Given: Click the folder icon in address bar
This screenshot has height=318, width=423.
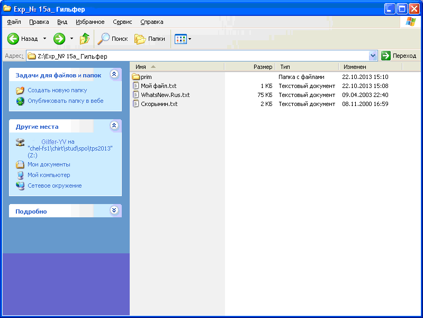Looking at the screenshot, I should 32,56.
